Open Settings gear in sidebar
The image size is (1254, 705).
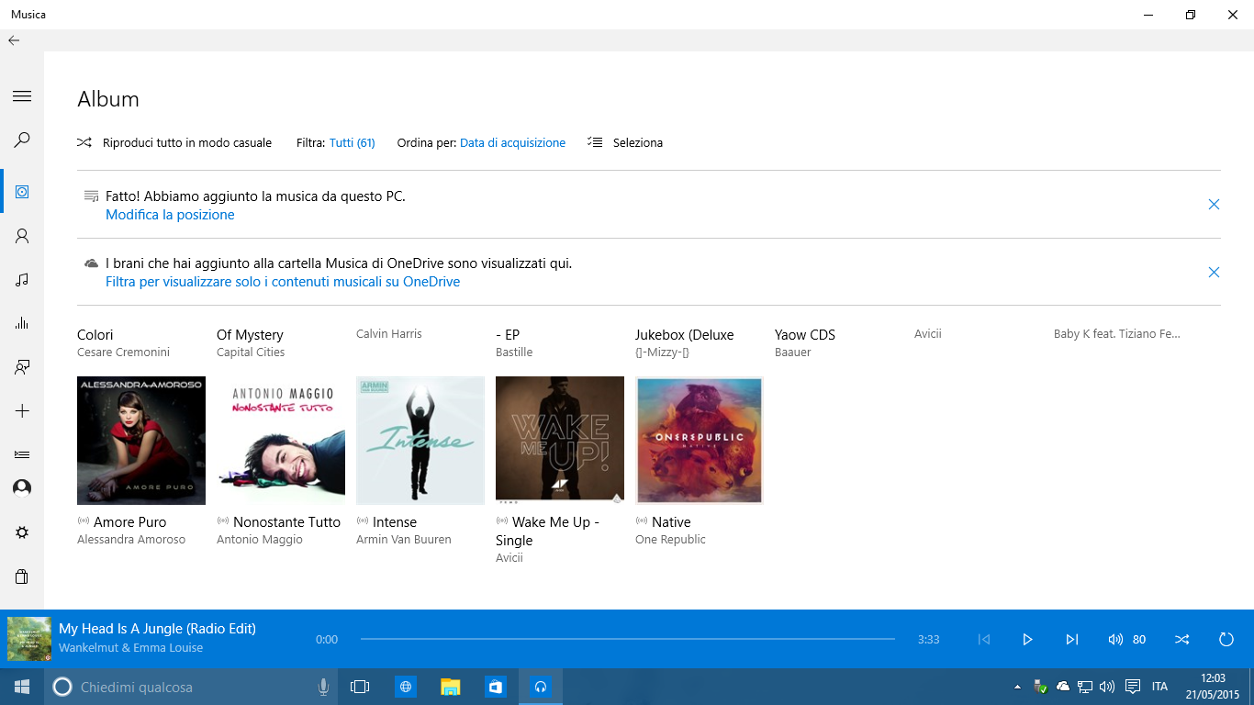tap(22, 532)
